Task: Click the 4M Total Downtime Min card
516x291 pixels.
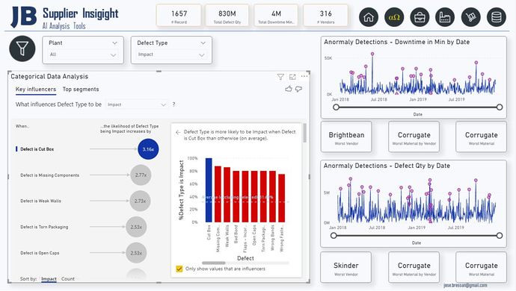Action: coord(276,16)
